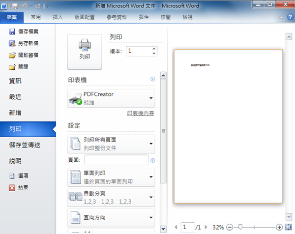
Task: Click the zoom out minus button
Action: click(x=230, y=228)
